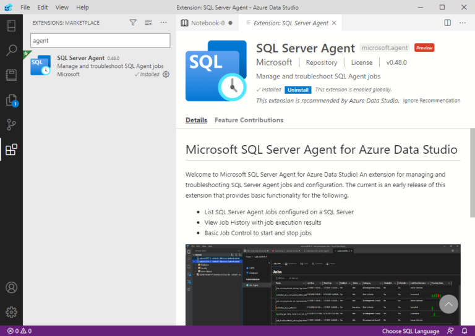Screen dimensions: 475x336
Task: Switch to the Notebook-0 tab
Action: pyautogui.click(x=207, y=23)
